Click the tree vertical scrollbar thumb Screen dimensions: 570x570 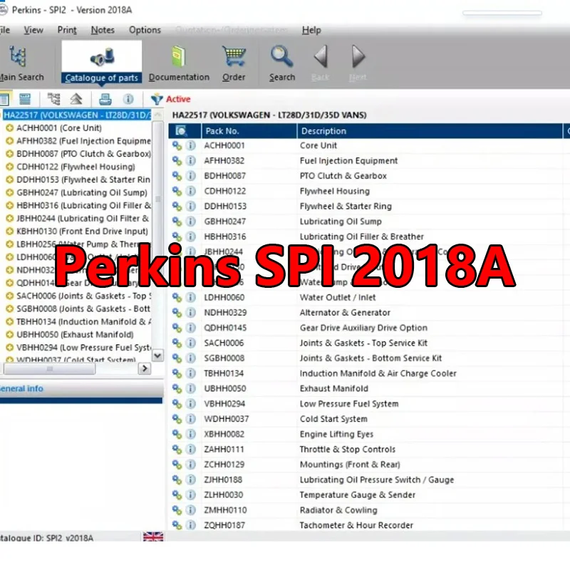157,199
